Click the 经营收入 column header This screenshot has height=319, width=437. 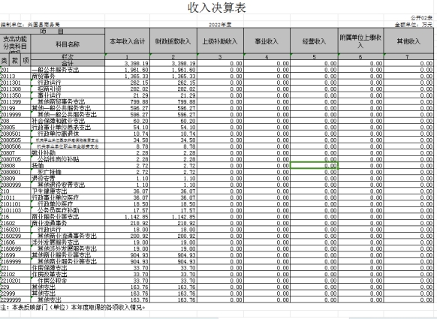click(x=314, y=41)
